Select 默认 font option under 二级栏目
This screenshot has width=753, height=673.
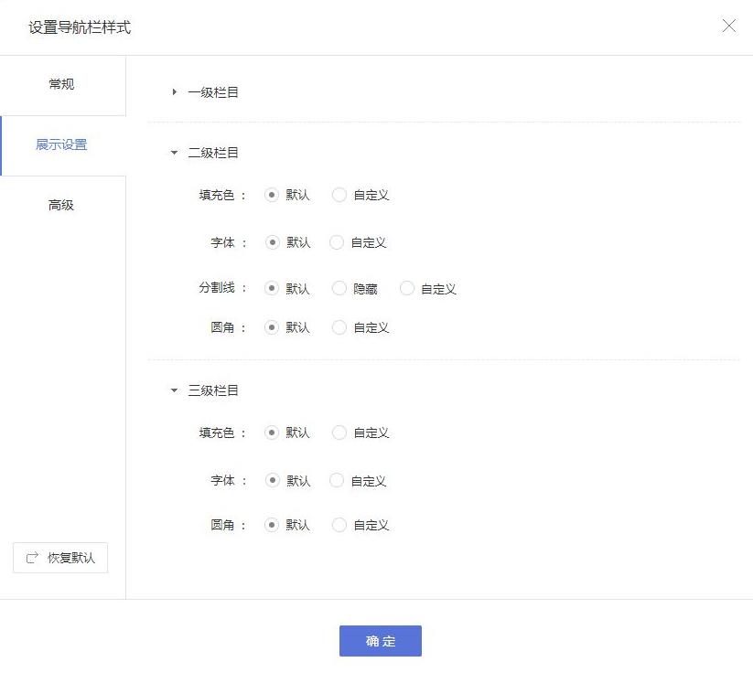(272, 242)
